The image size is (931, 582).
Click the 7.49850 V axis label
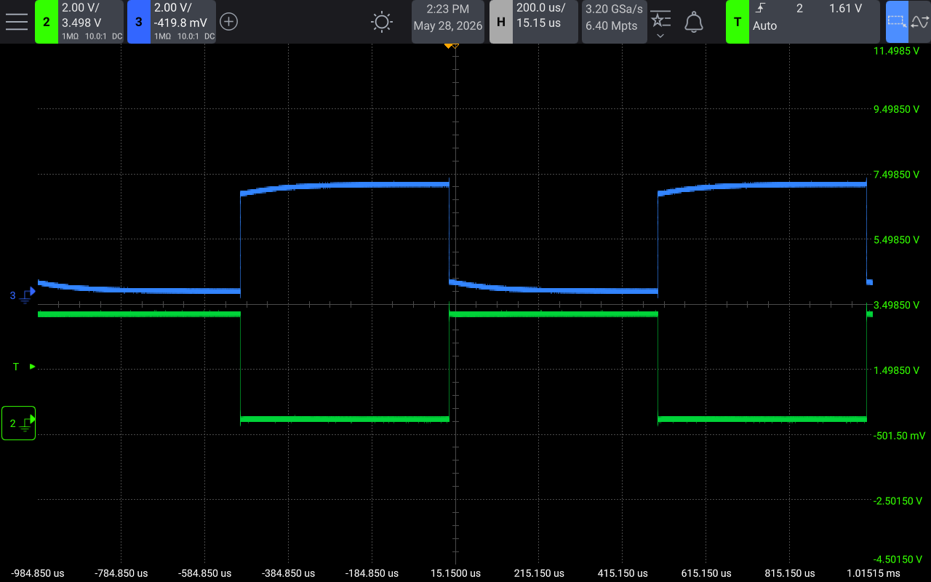click(x=896, y=175)
